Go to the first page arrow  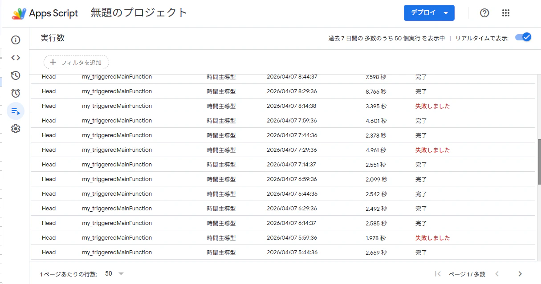(x=438, y=274)
